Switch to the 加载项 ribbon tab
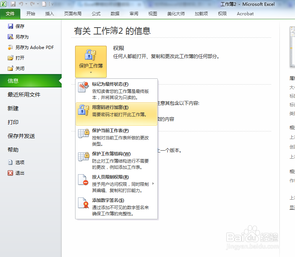Image resolution: width=295 pixels, height=257 pixels. coord(201,14)
